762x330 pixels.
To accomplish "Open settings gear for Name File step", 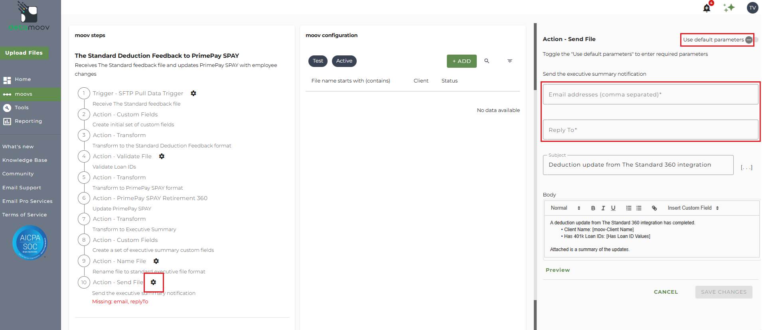I will tap(156, 261).
